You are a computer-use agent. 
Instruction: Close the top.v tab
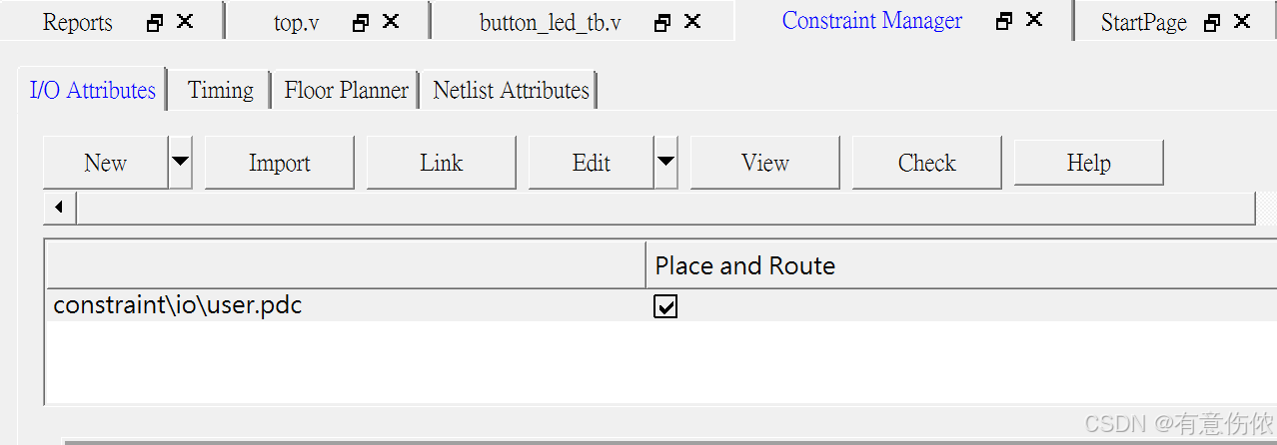pyautogui.click(x=391, y=21)
